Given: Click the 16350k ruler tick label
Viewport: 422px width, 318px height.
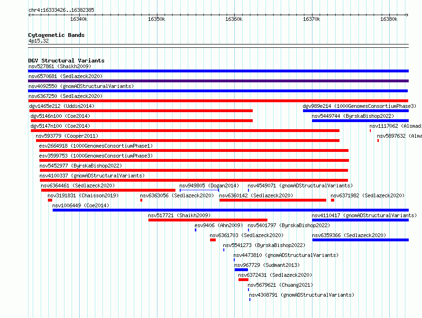Looking at the screenshot, I should (156, 19).
